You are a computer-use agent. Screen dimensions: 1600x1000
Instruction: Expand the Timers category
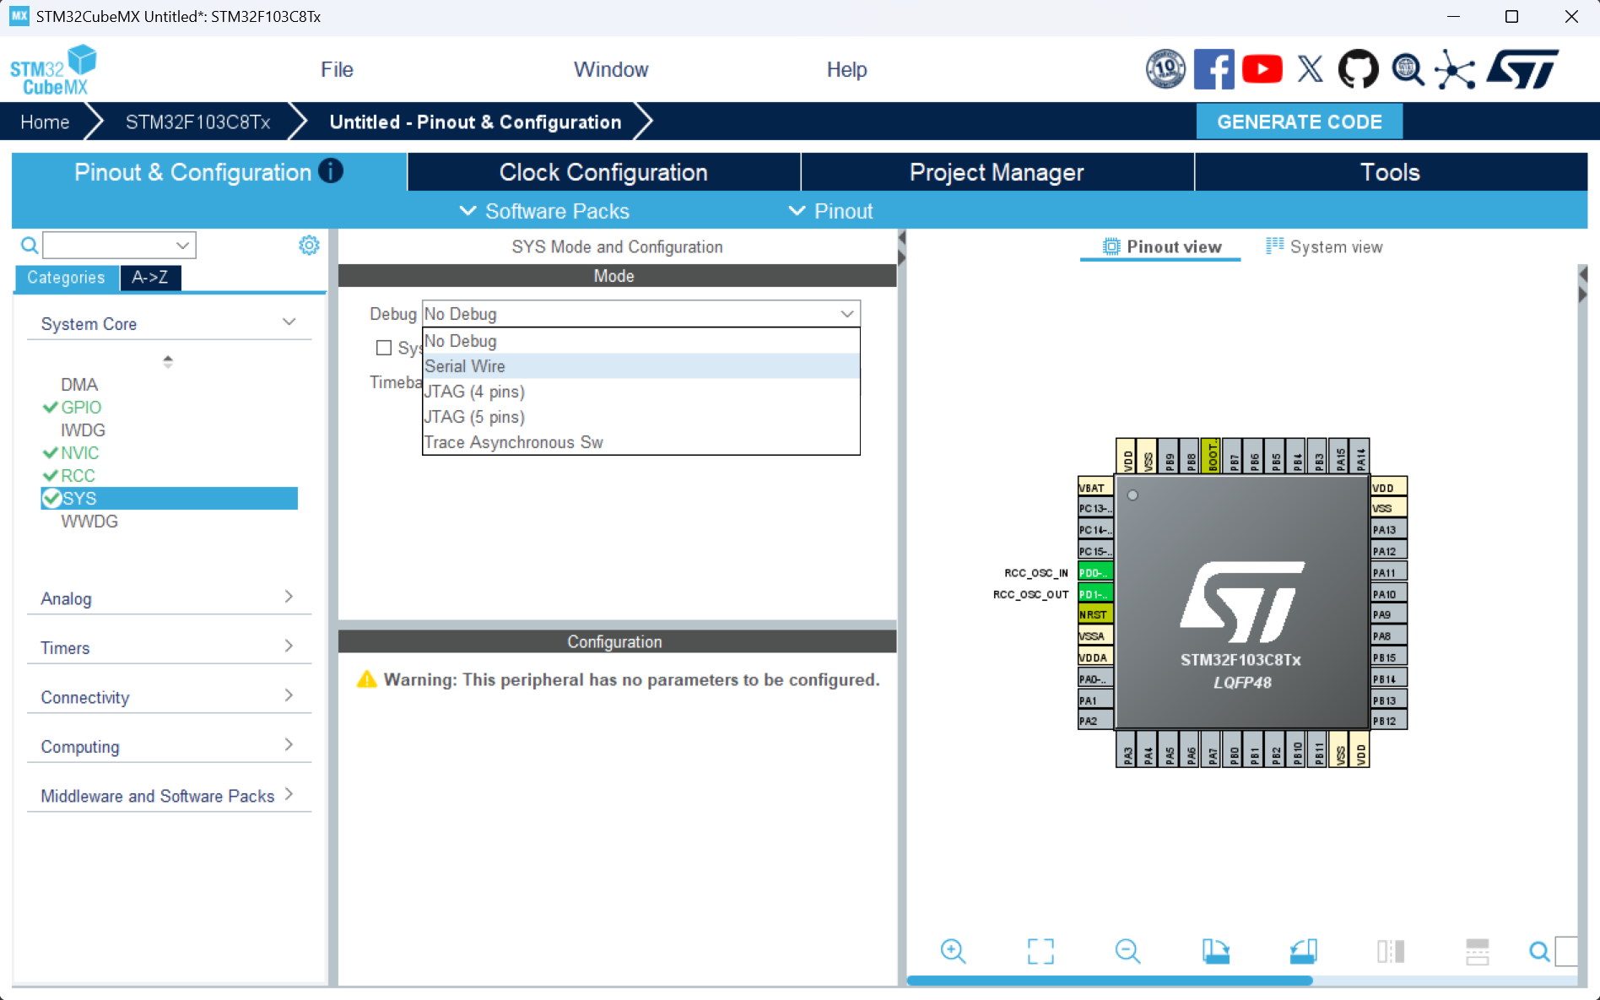point(169,647)
